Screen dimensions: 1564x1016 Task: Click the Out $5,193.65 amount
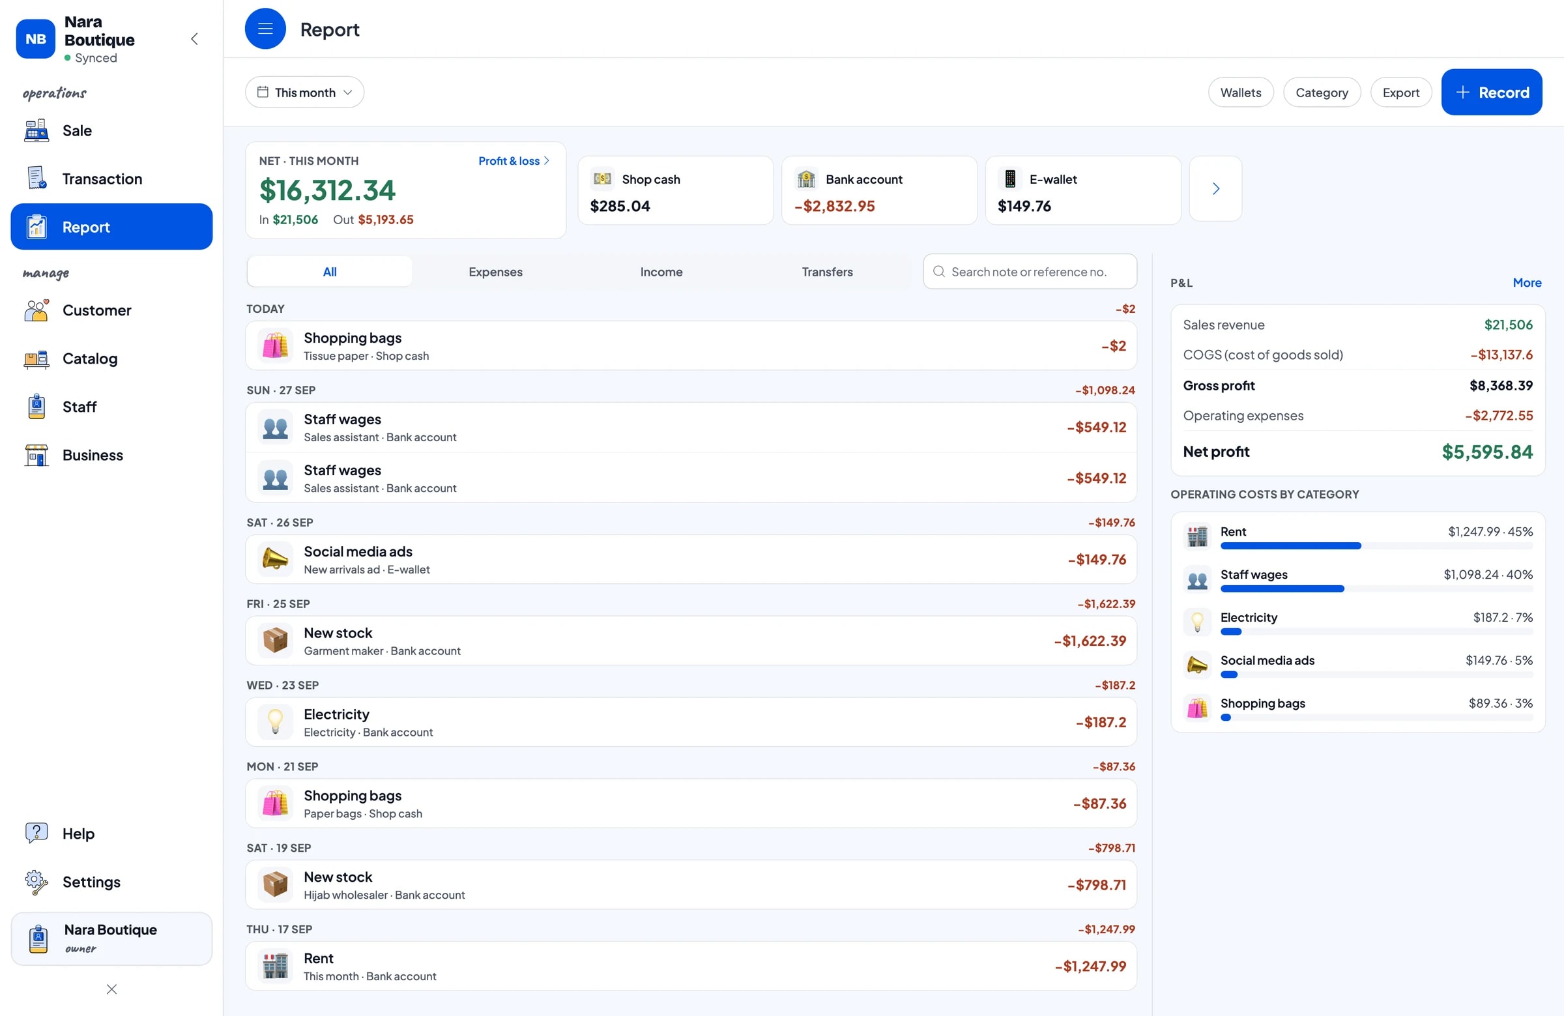point(386,220)
